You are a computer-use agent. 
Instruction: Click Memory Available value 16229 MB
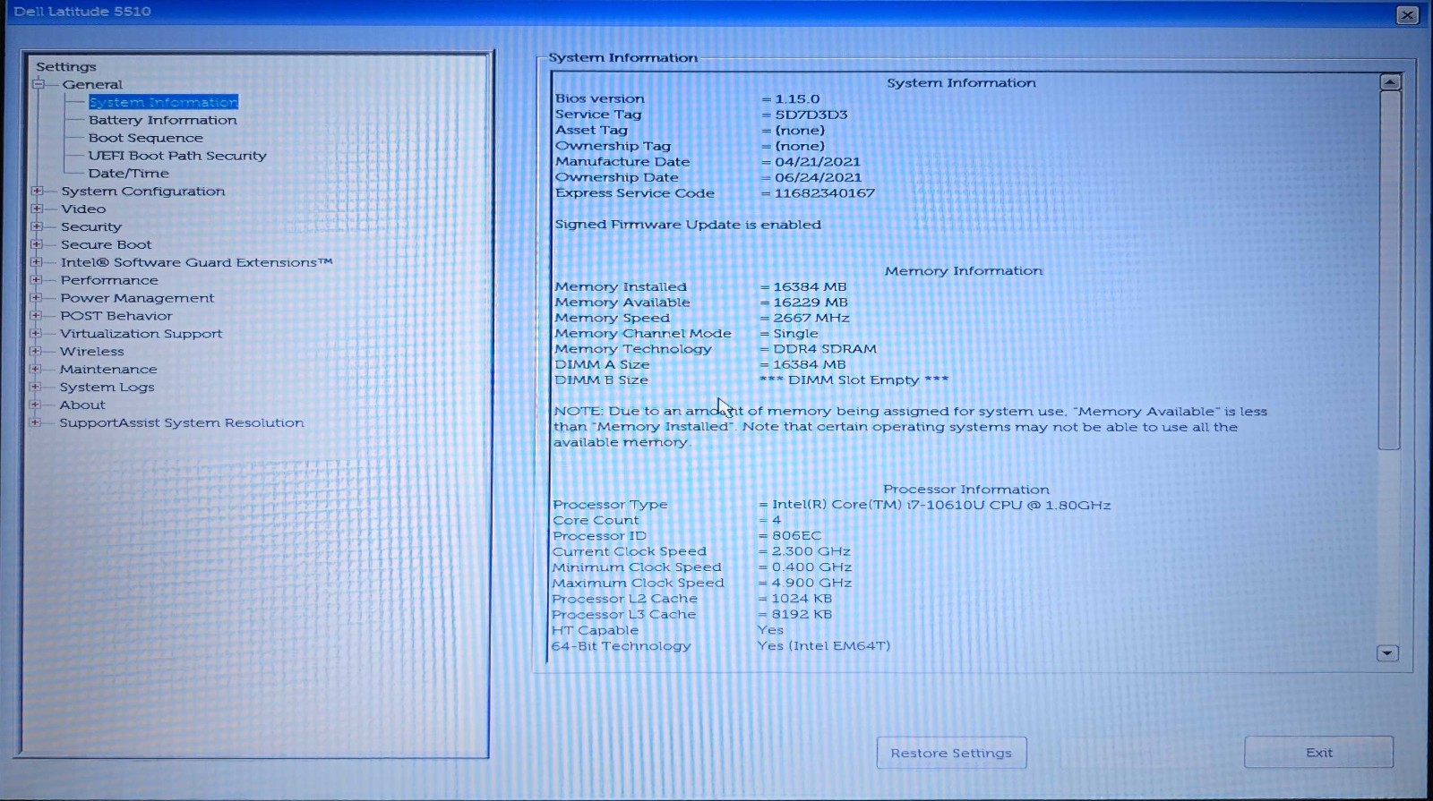tap(811, 303)
